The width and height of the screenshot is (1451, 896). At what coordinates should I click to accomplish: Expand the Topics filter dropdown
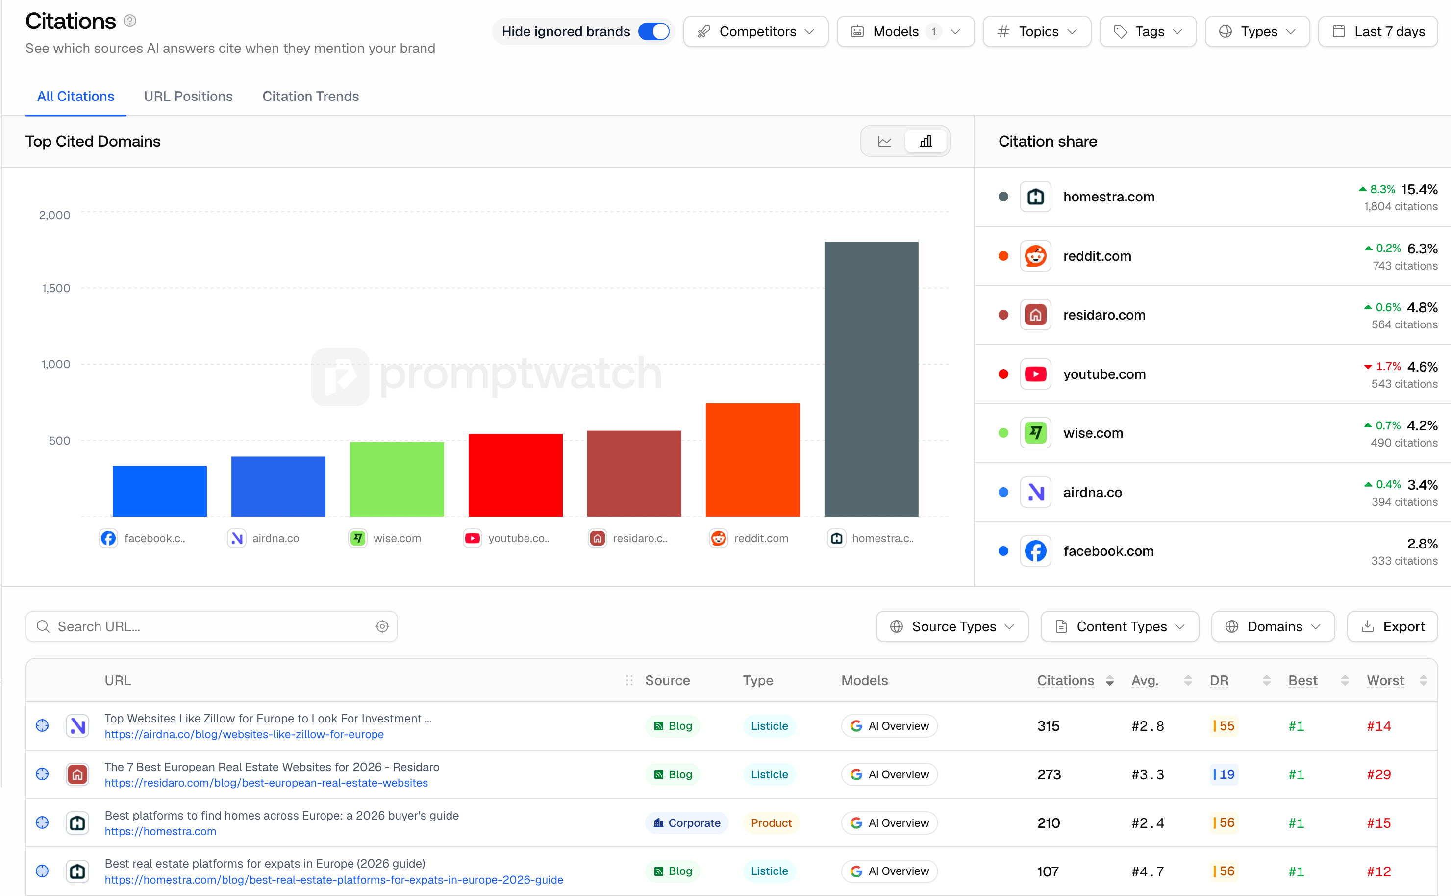pyautogui.click(x=1036, y=31)
